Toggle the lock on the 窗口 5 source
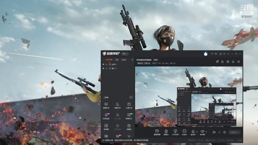The image size is (258, 145). [107, 68]
